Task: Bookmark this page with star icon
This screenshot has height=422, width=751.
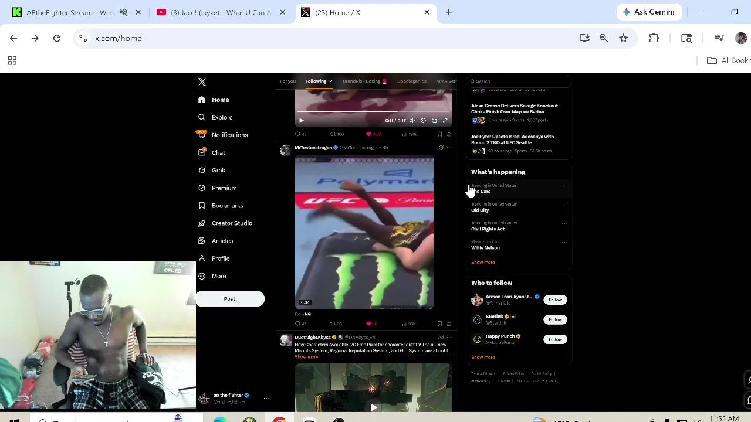Action: [x=623, y=38]
